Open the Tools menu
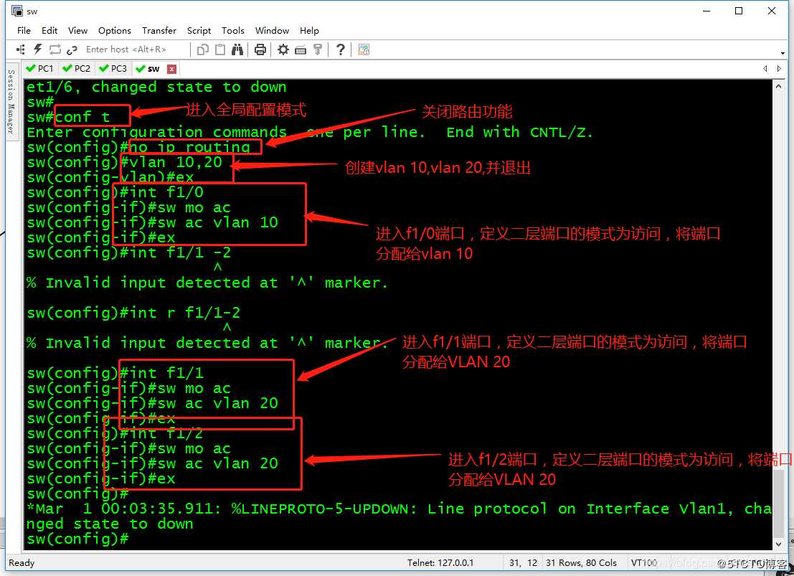794x576 pixels. [x=233, y=30]
